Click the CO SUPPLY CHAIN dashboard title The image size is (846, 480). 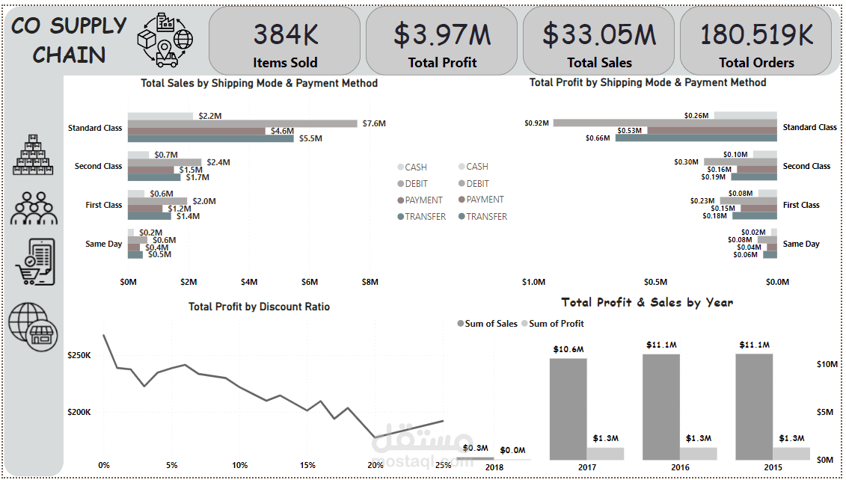coord(69,40)
